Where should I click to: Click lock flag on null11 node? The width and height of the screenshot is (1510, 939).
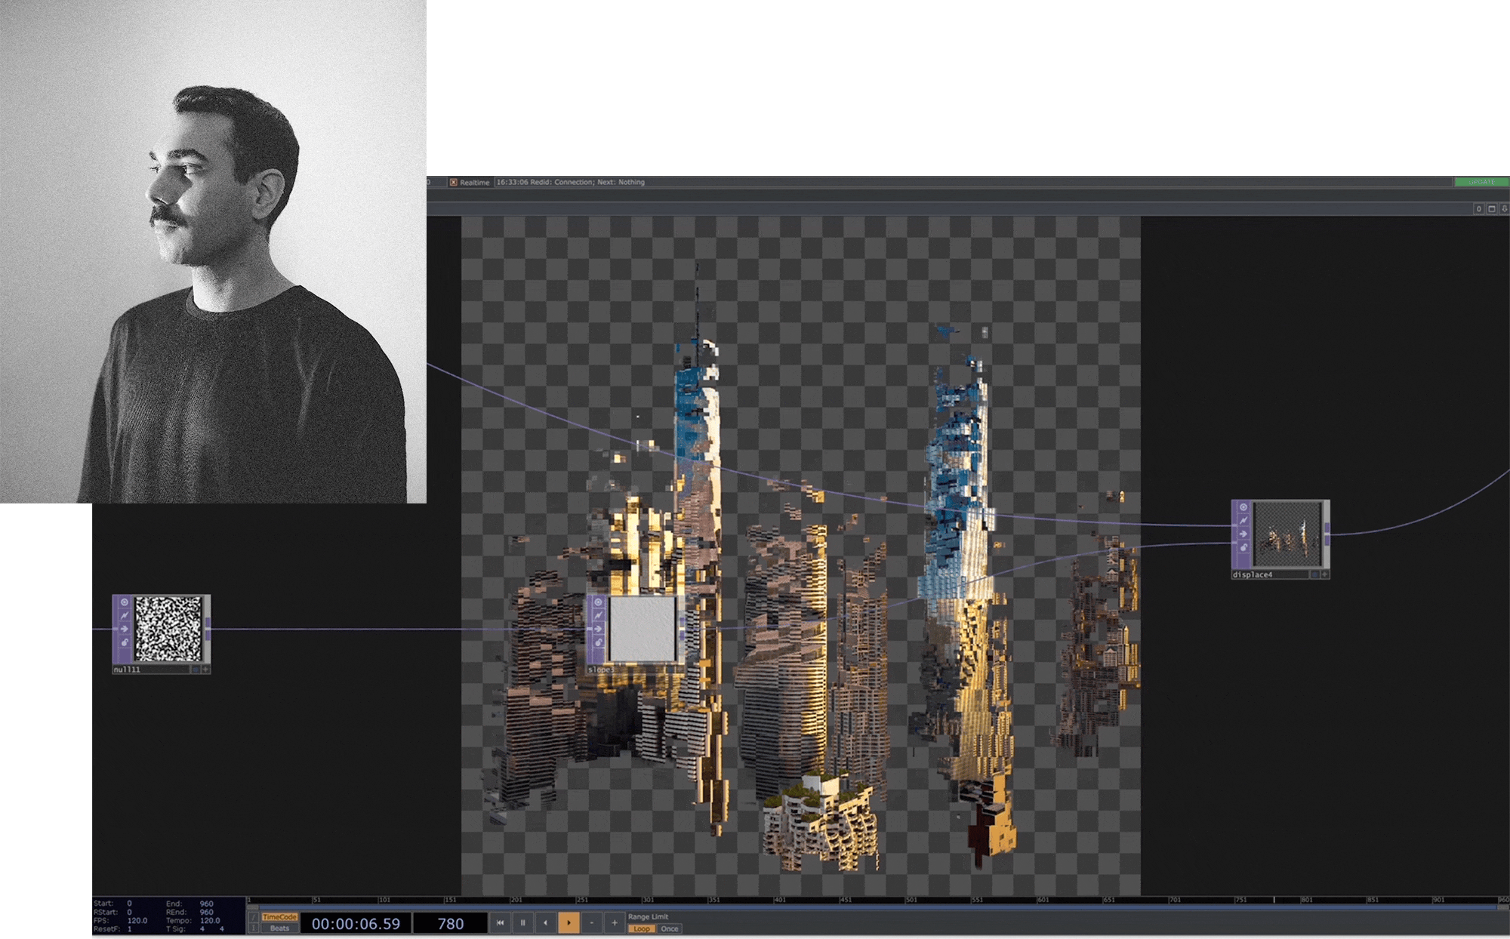125,642
